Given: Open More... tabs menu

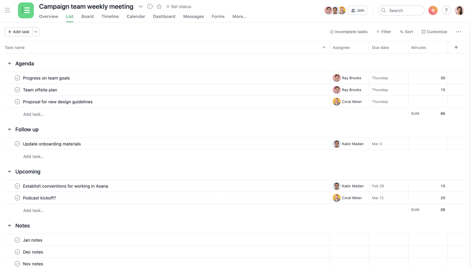Looking at the screenshot, I should pyautogui.click(x=239, y=17).
